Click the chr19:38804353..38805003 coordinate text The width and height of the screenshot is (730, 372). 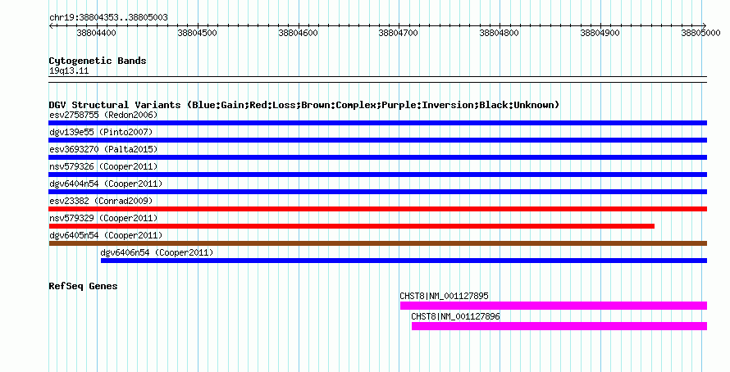(108, 17)
